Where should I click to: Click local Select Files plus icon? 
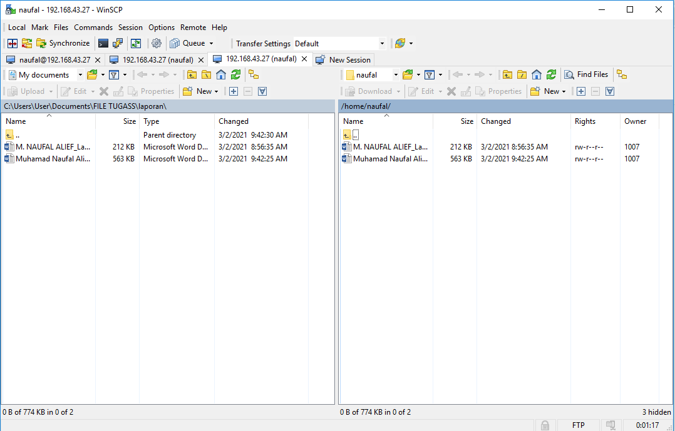[234, 91]
